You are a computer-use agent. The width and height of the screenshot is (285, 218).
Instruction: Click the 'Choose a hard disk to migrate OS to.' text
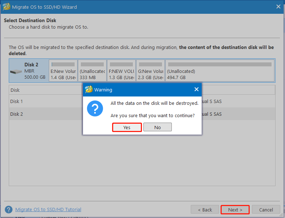[48, 27]
